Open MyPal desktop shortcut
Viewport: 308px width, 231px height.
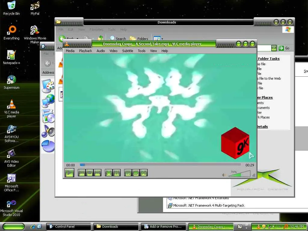(x=35, y=8)
